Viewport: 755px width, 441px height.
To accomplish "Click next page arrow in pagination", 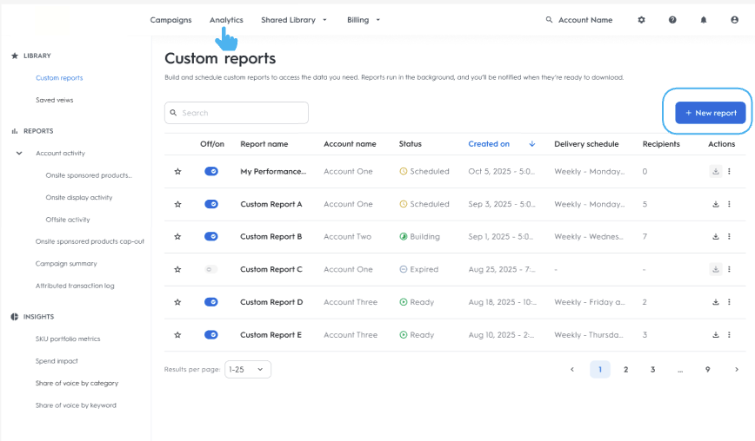I will 737,370.
